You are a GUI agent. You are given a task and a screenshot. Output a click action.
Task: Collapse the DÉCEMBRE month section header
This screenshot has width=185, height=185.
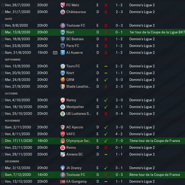pos(12,161)
